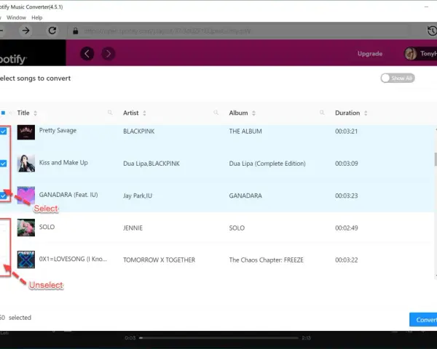Click the artist "Dua Lipa,BLACKPINK"

[151, 164]
